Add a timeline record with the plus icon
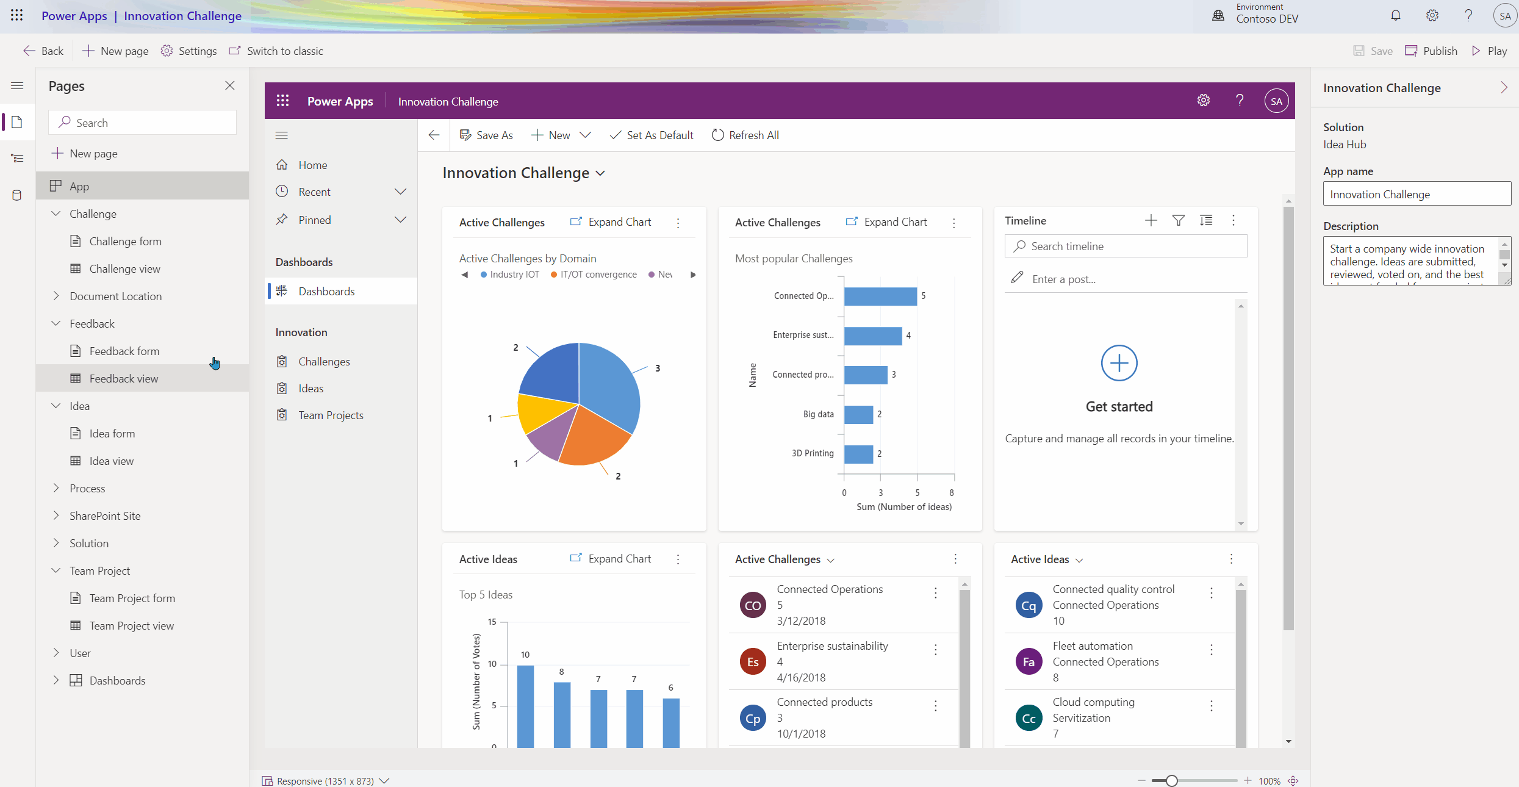Image resolution: width=1519 pixels, height=787 pixels. [x=1151, y=220]
